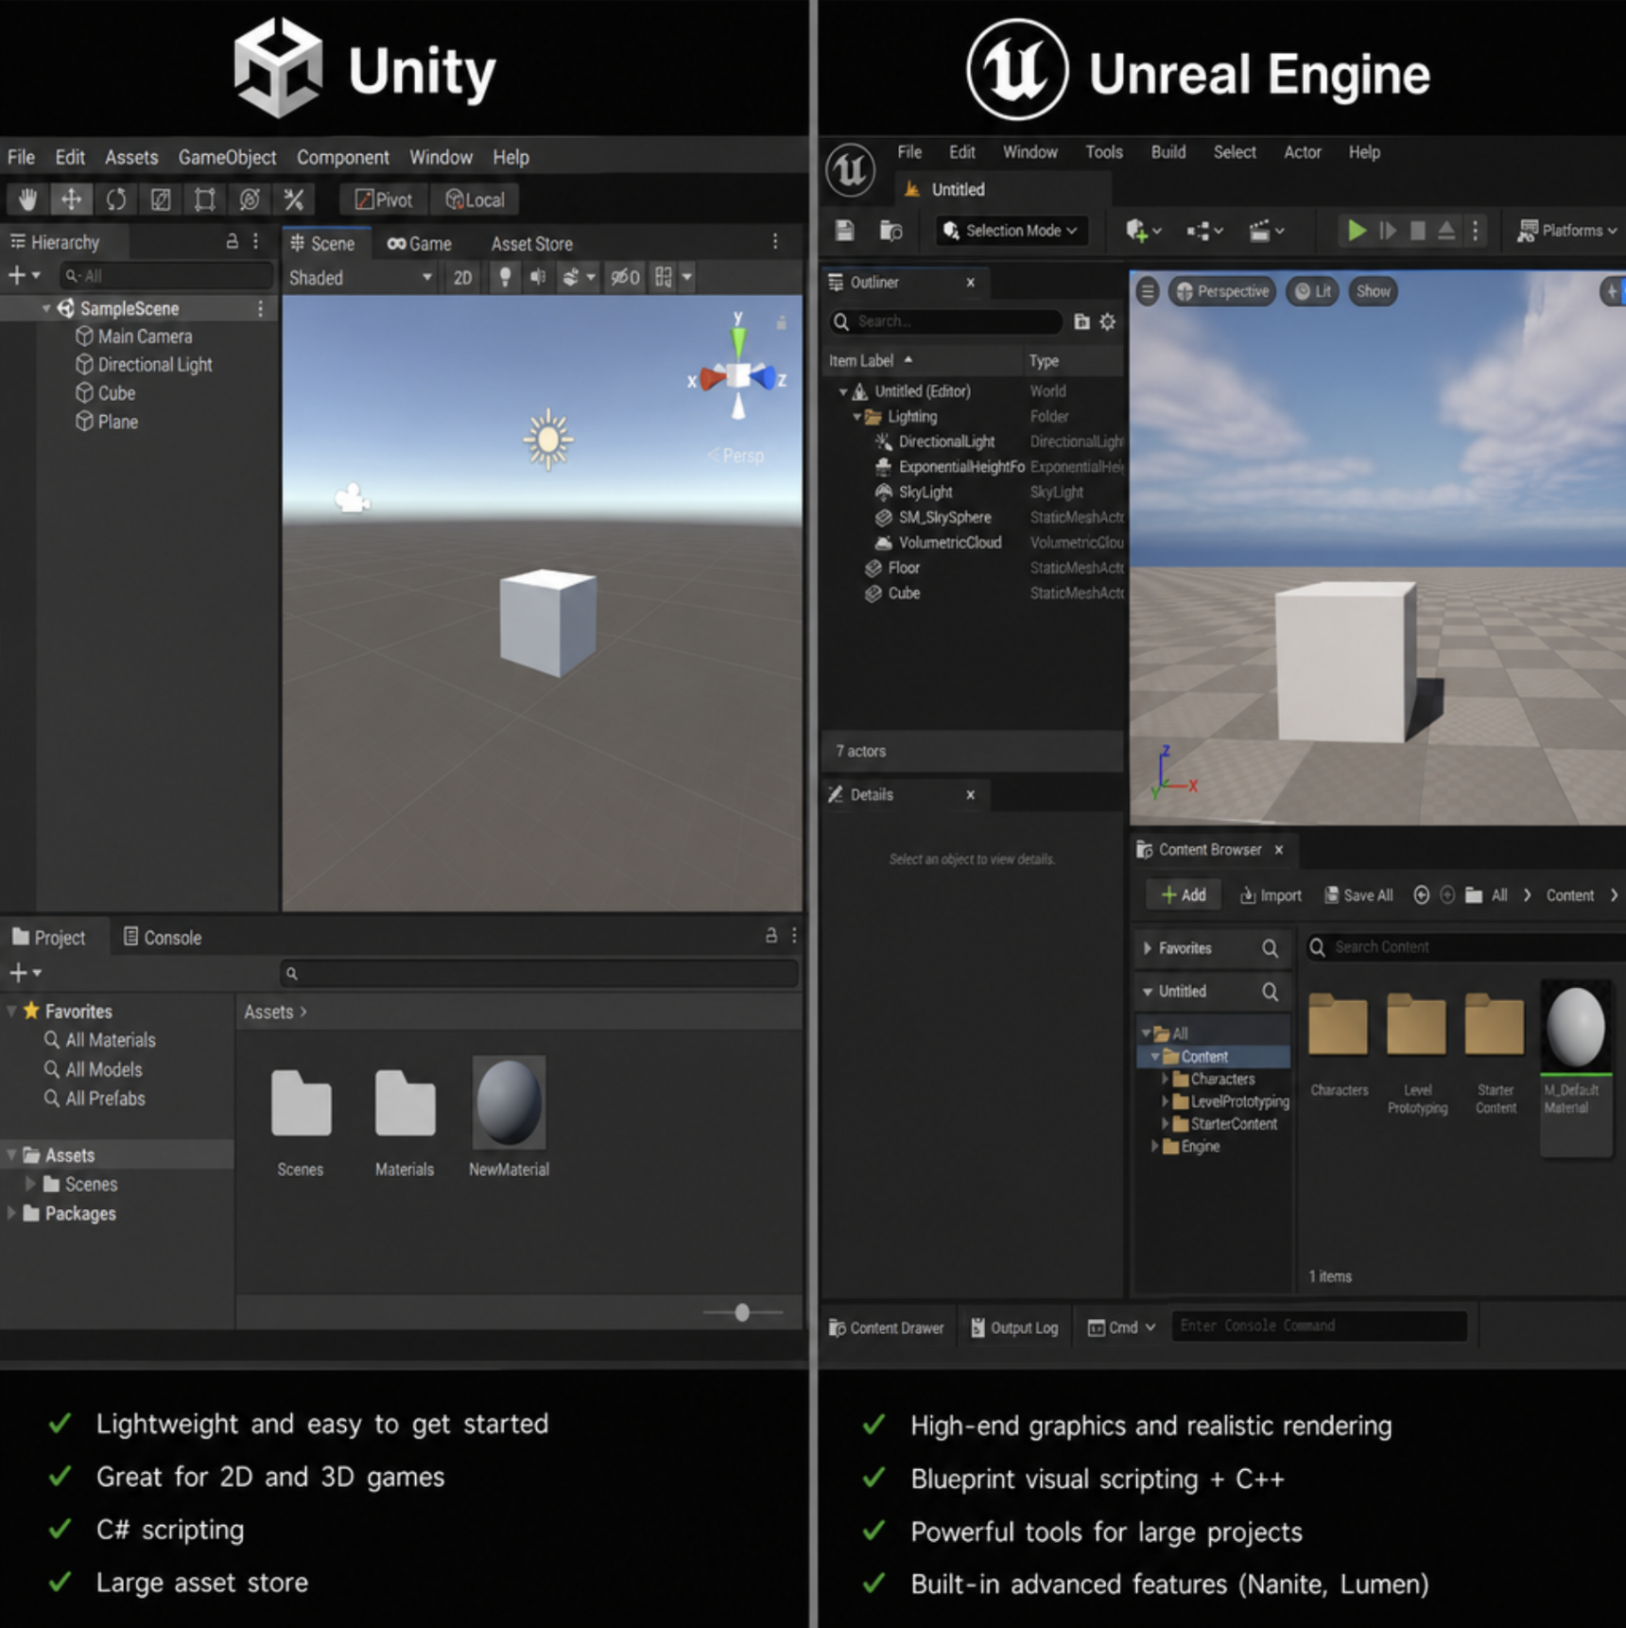Image resolution: width=1626 pixels, height=1628 pixels.
Task: Collapse SampleScene in Unity Hierarchy
Action: (45, 309)
